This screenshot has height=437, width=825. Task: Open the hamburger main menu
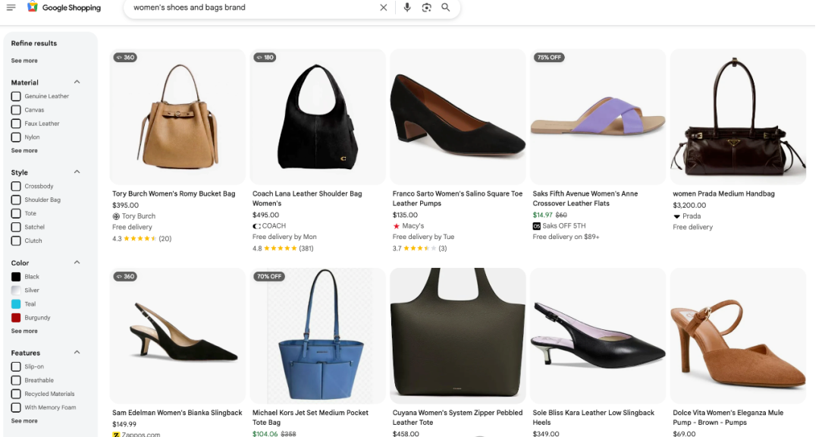coord(11,8)
